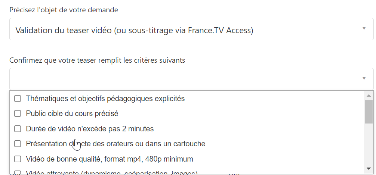This screenshot has width=376, height=175.
Task: Click the arrow icon of the empty criteria dropdown
Action: [x=364, y=78]
